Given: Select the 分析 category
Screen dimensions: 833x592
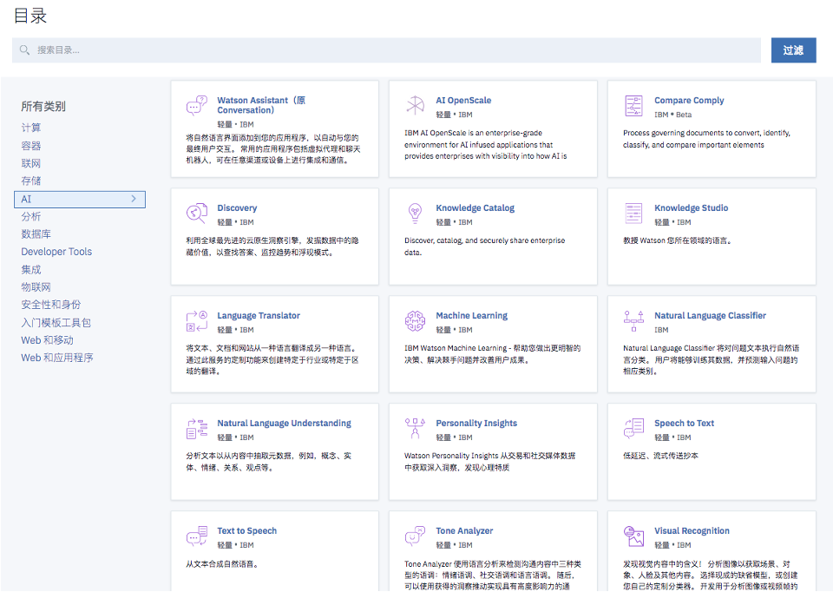Looking at the screenshot, I should point(31,216).
